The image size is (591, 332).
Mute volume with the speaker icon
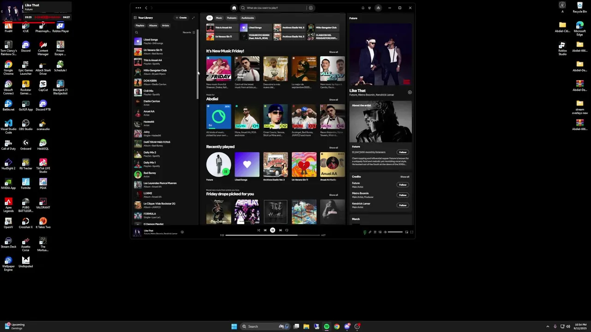tap(385, 232)
